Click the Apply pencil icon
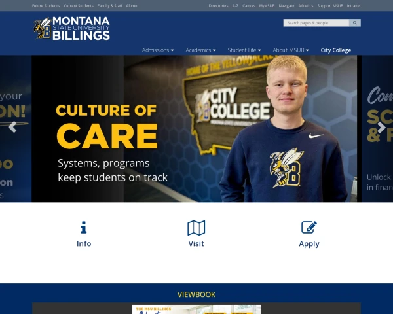Screen dimensions: 393x314 (309, 227)
